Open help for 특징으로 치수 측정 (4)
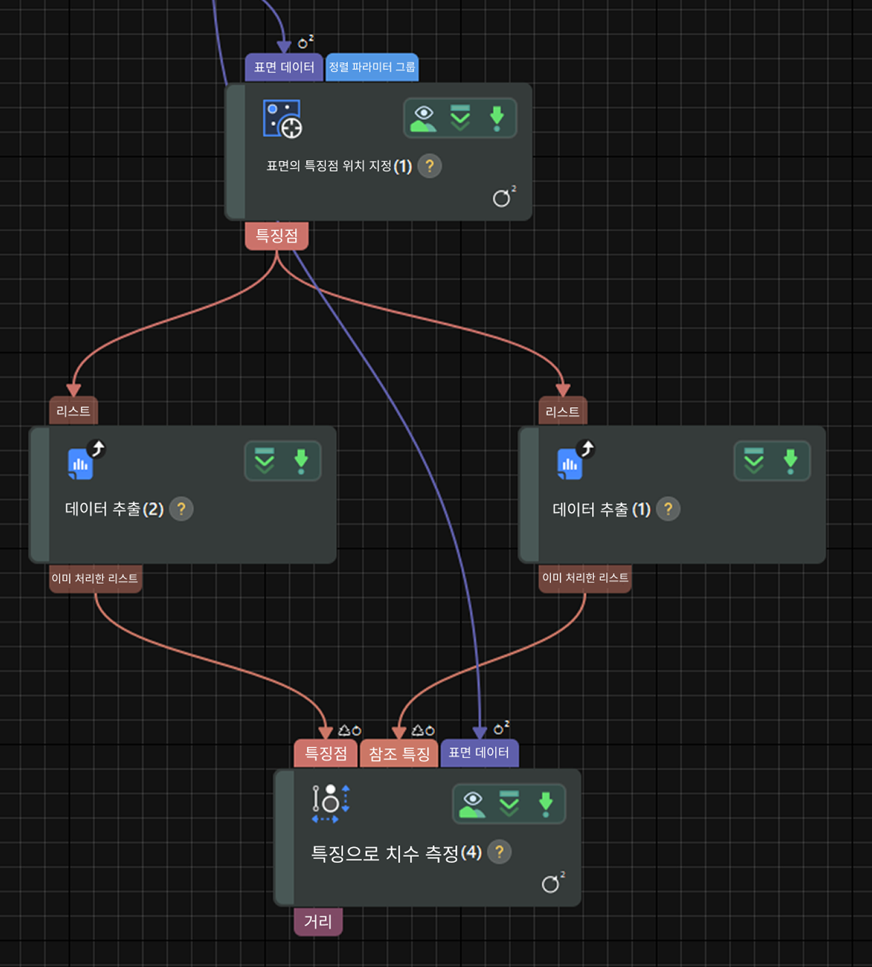This screenshot has height=967, width=872. 499,852
